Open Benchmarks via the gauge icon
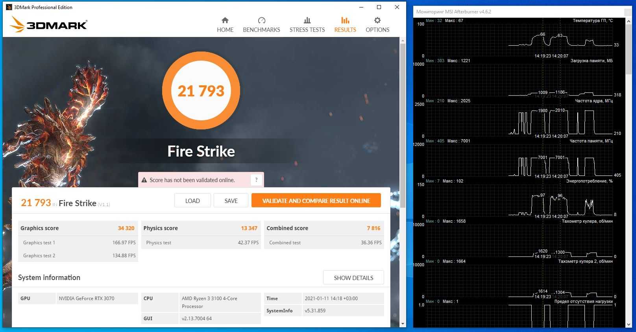 point(261,20)
